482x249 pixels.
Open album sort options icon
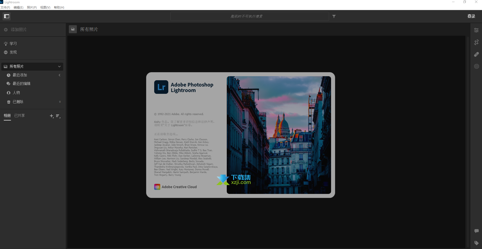point(58,116)
